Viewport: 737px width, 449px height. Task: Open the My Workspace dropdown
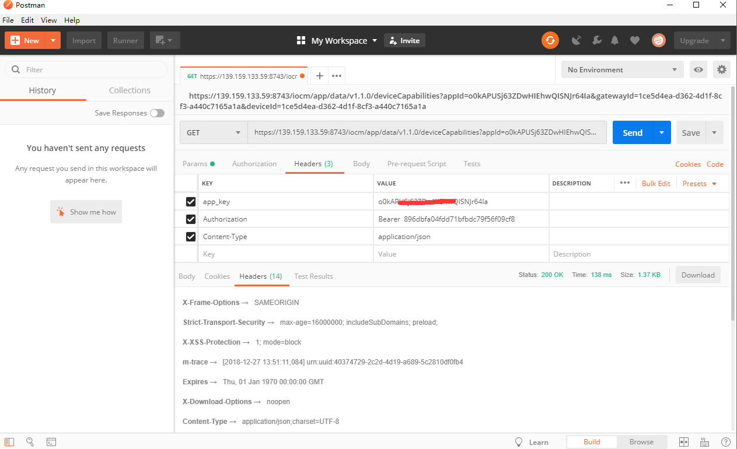337,40
